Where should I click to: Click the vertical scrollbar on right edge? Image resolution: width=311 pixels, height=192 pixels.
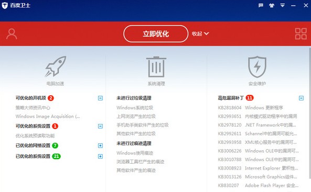tap(310, 113)
